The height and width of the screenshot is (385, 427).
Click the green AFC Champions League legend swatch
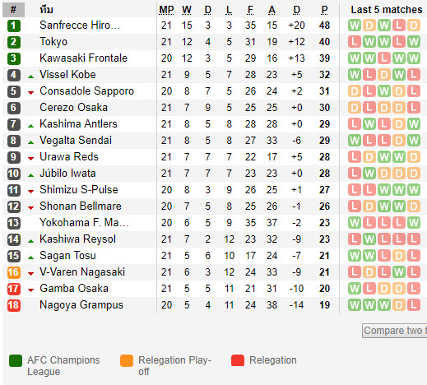click(x=16, y=360)
